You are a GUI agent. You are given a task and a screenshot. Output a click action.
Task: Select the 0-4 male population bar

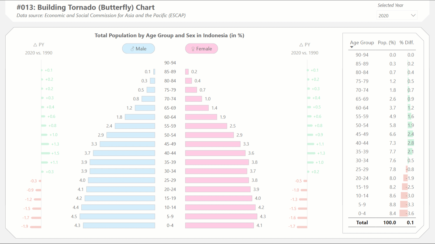pos(119,225)
